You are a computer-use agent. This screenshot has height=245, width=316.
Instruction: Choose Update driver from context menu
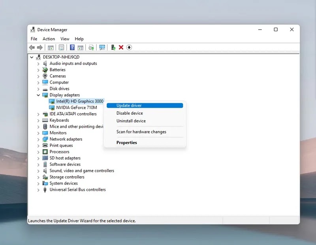(x=145, y=105)
